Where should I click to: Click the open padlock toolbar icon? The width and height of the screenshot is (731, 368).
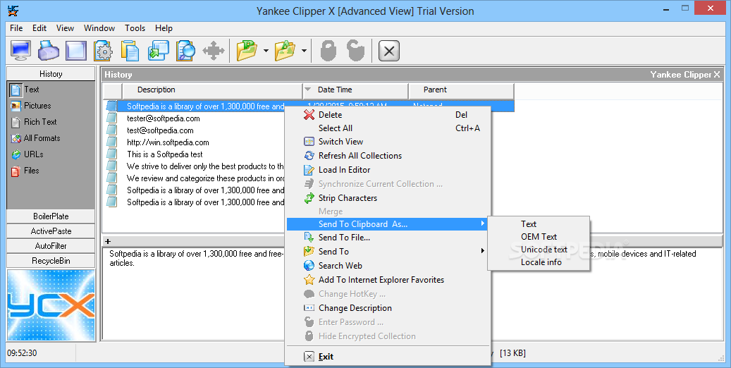[356, 50]
